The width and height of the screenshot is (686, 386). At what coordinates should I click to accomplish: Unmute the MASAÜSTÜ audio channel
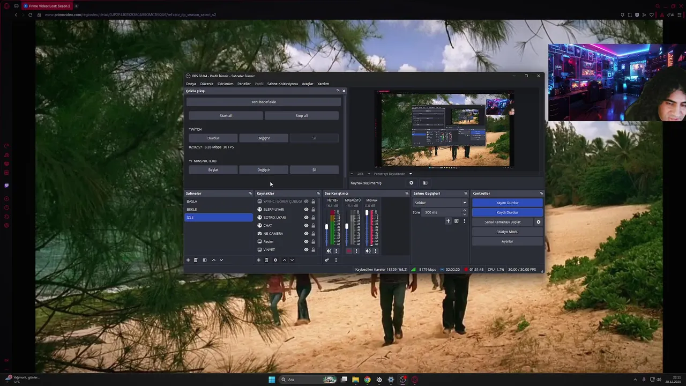pyautogui.click(x=349, y=251)
